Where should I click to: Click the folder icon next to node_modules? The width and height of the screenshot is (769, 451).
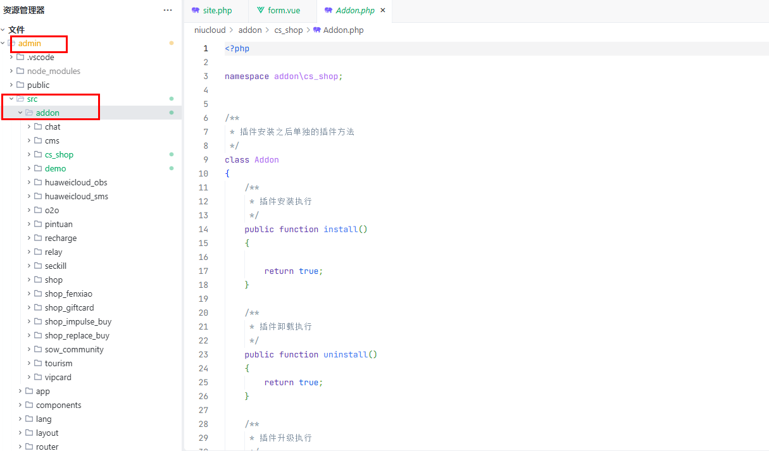click(20, 71)
